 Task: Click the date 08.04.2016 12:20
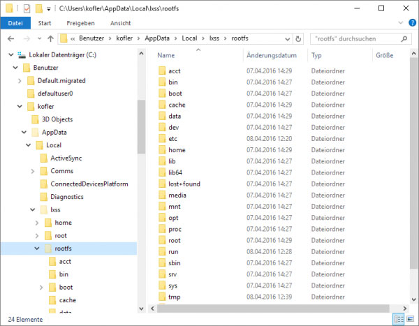tap(269, 139)
